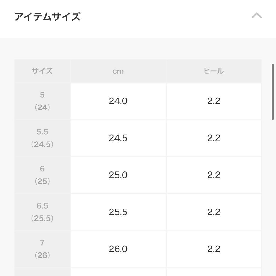276x276 pixels.
Task: Click the サイズ column header
Action: click(x=42, y=71)
